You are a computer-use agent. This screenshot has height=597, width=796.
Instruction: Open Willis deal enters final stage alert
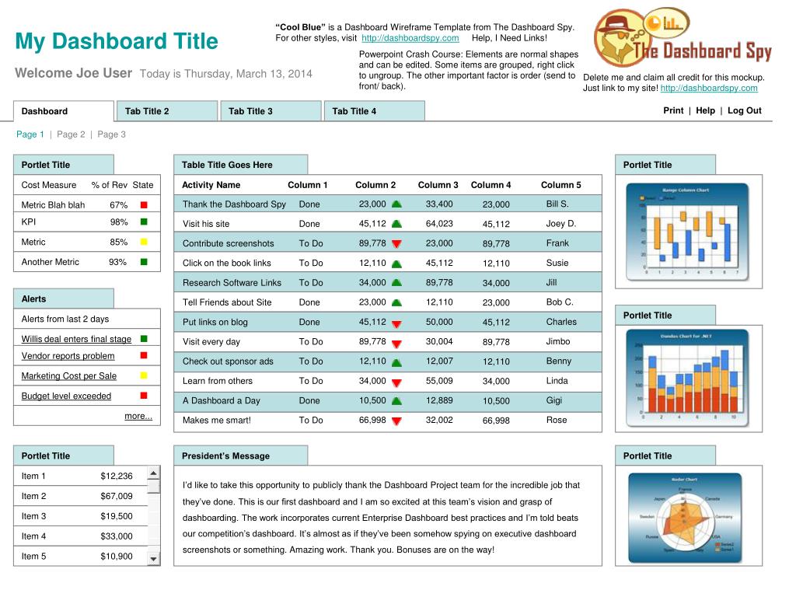click(x=76, y=339)
